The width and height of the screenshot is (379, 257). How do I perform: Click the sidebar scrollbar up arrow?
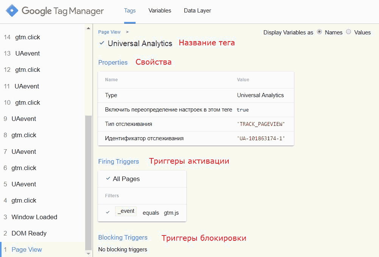point(89,28)
